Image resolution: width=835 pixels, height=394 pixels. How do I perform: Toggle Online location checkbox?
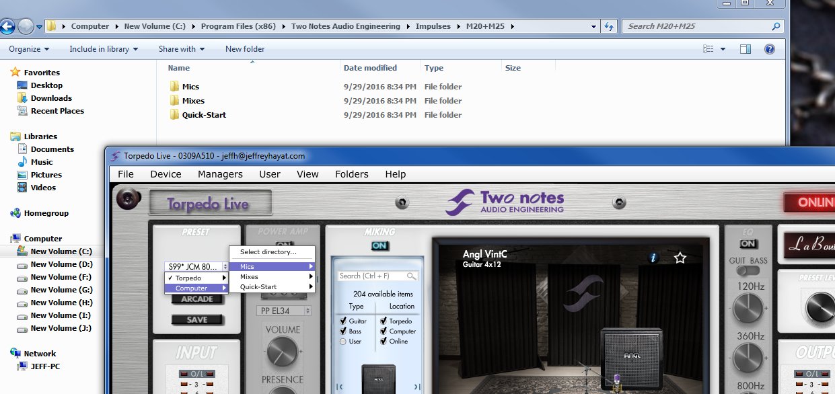tap(384, 342)
